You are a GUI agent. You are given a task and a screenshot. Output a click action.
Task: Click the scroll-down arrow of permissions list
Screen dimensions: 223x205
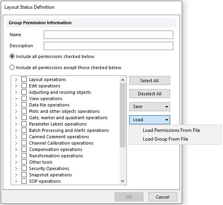tap(122, 181)
